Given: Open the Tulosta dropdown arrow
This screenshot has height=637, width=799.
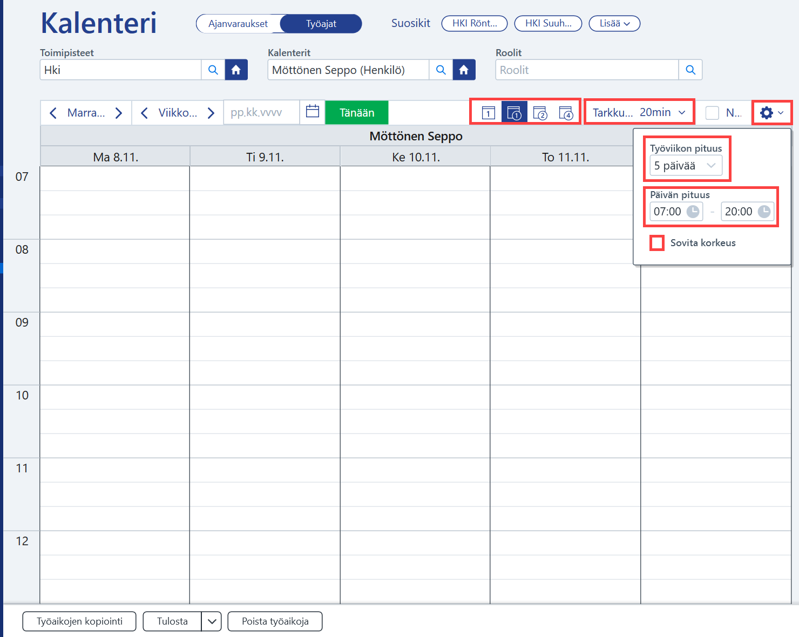Looking at the screenshot, I should (212, 621).
